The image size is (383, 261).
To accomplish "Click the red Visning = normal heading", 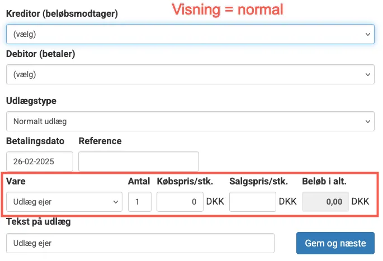I will (x=228, y=10).
